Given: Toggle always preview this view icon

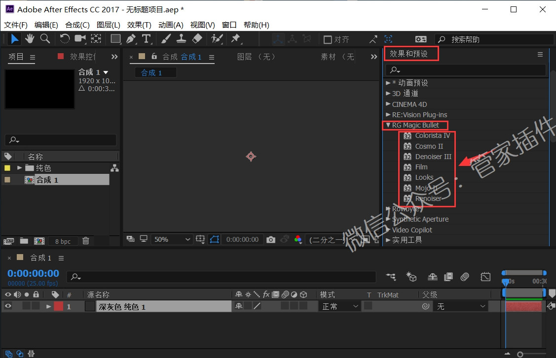Looking at the screenshot, I should (x=130, y=239).
